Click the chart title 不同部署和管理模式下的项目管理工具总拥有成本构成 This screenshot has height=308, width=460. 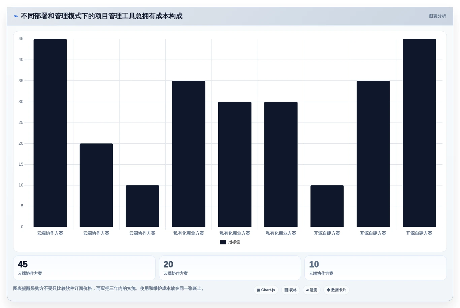(101, 16)
